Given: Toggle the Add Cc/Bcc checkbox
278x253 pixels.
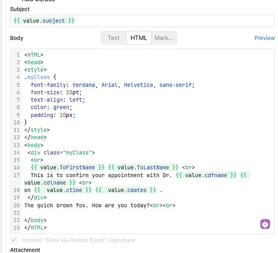Looking at the screenshot, I should [x=14, y=1].
